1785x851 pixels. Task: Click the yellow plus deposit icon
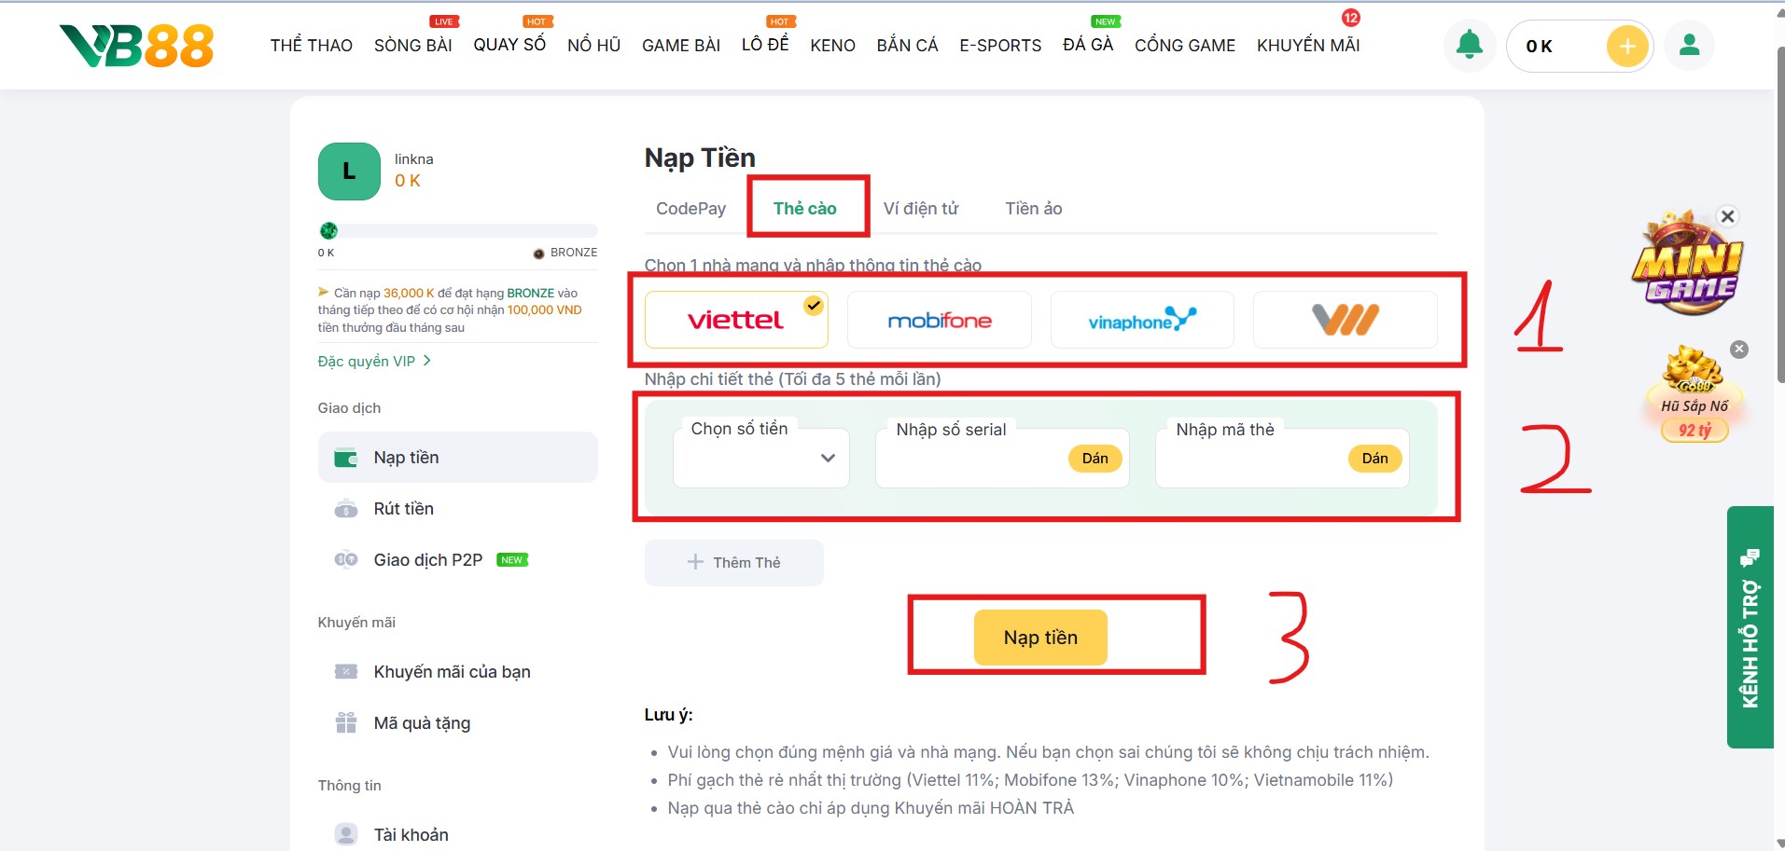(1627, 46)
